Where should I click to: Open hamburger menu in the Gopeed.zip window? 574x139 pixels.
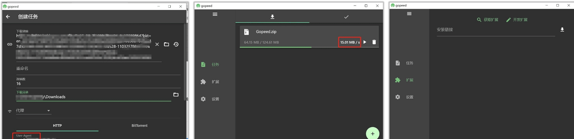coord(215,14)
